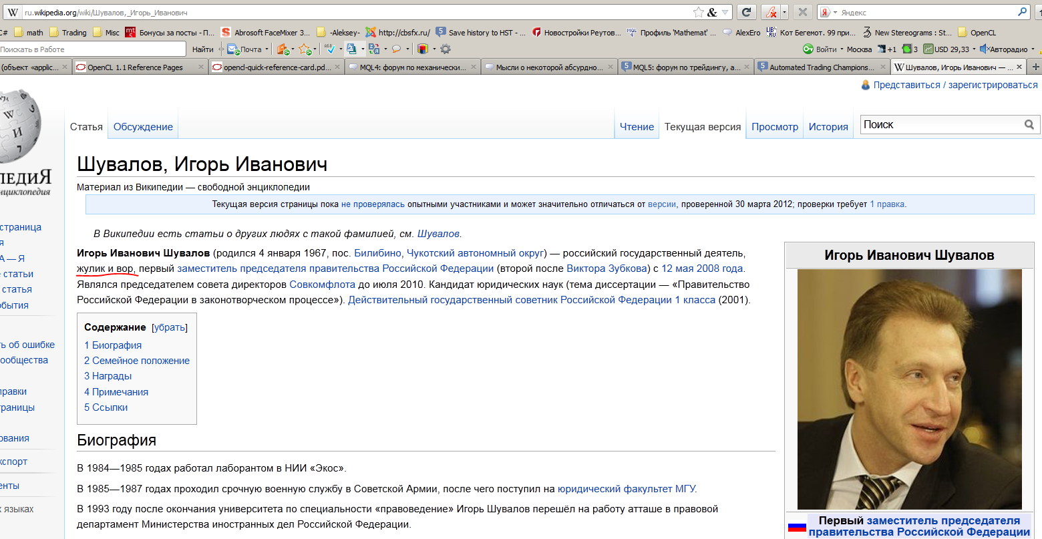This screenshot has width=1042, height=539.
Task: Open the mt5 Бонусы за посты bookmark
Action: coord(170,32)
